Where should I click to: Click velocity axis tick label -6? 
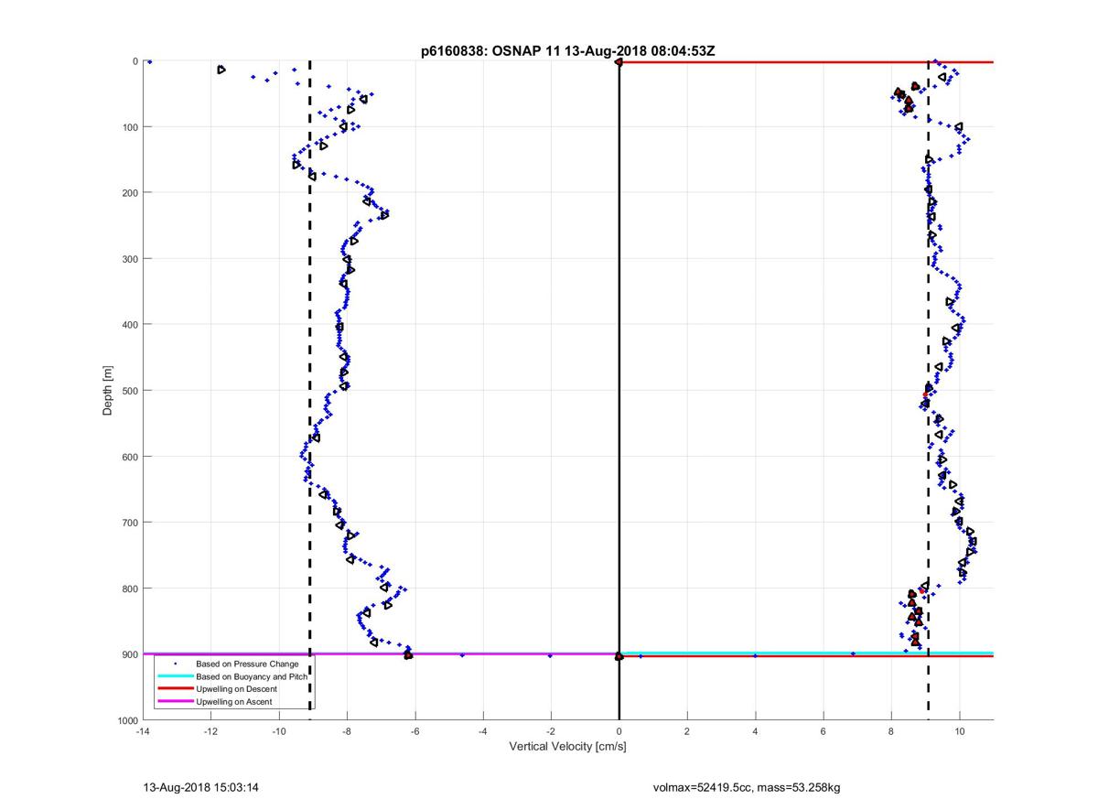coord(414,731)
